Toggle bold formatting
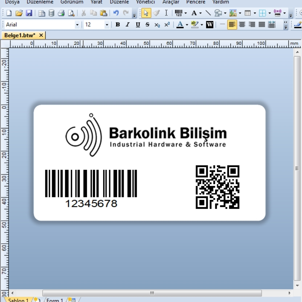 [118, 24]
